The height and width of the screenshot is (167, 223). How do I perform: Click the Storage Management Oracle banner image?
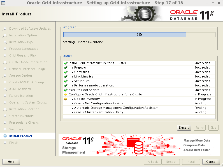click(x=139, y=145)
